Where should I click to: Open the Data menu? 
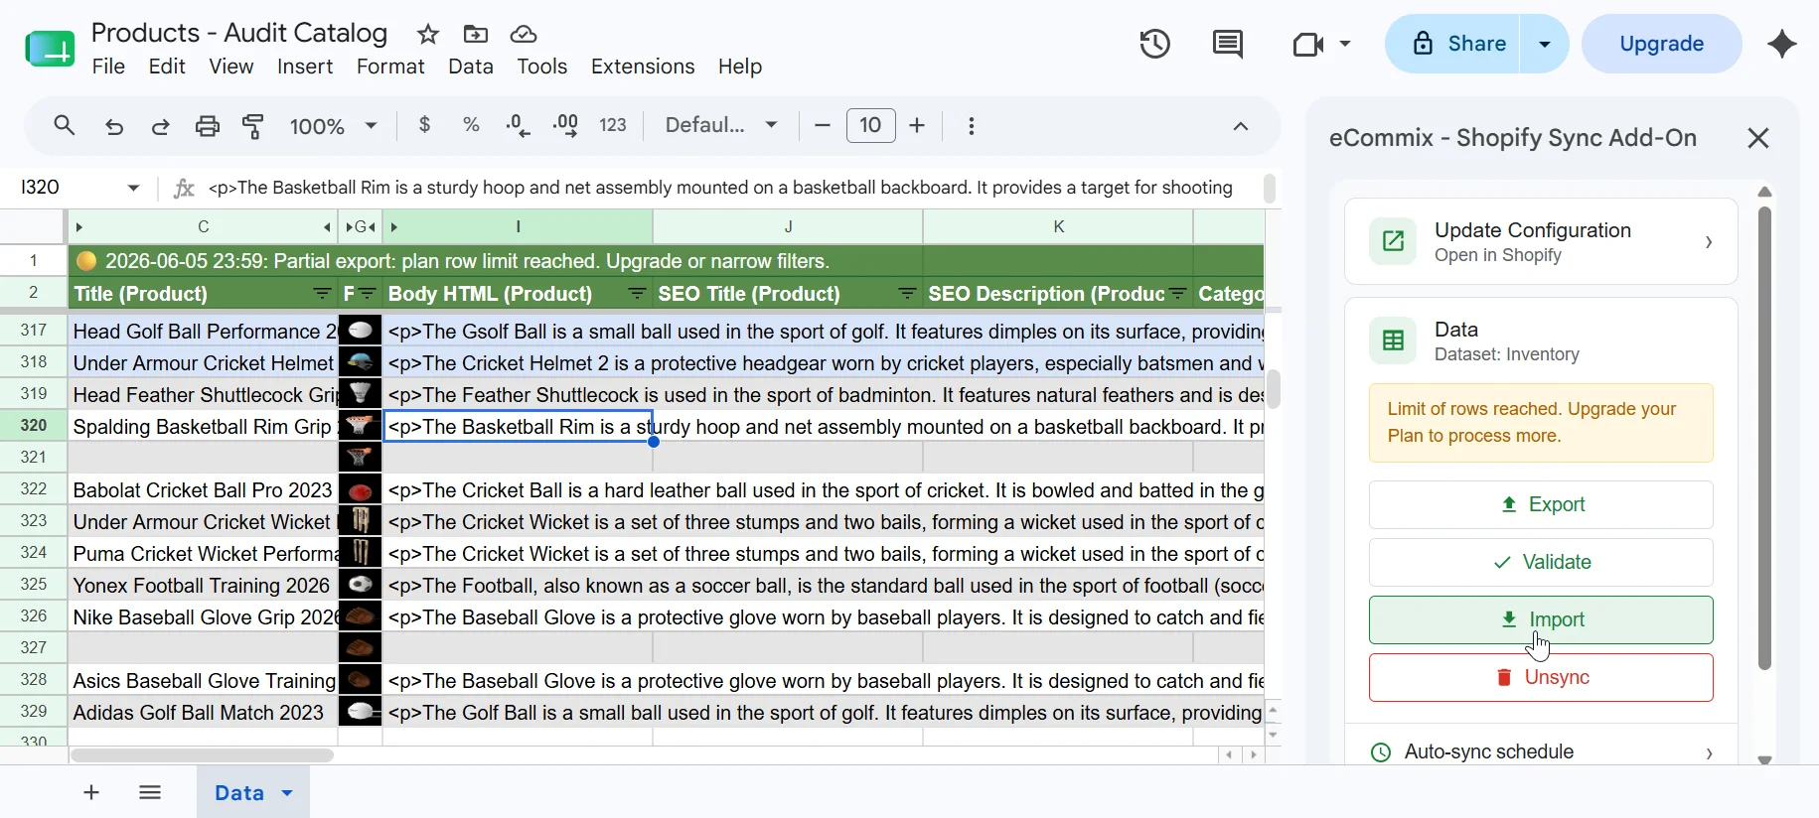[471, 67]
